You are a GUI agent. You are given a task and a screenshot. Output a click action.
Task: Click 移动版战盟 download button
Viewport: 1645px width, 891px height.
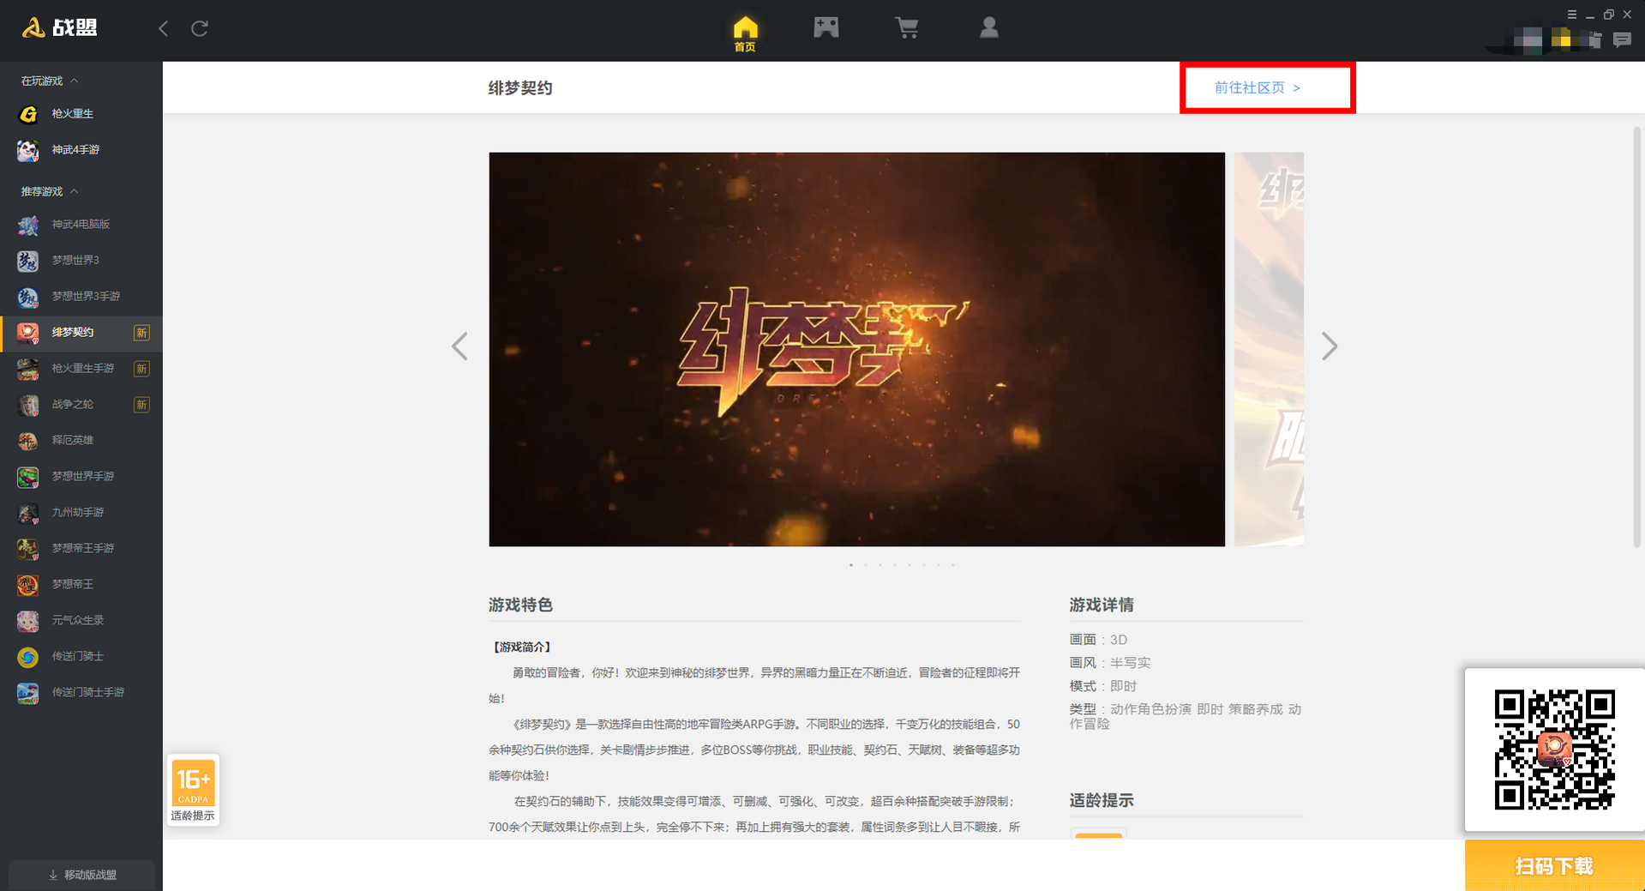tap(82, 875)
